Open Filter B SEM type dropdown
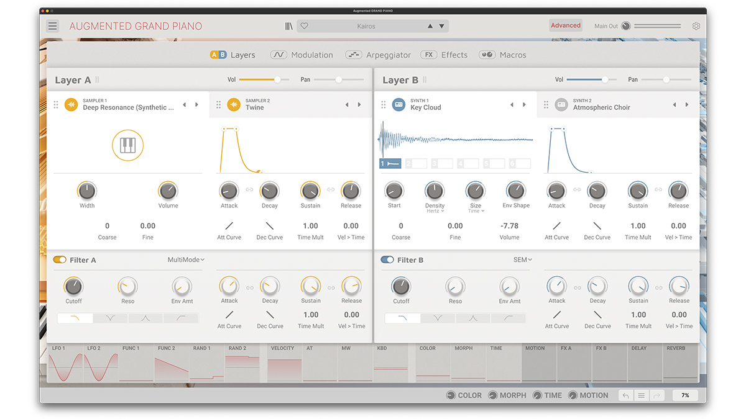The image size is (746, 419). 523,260
